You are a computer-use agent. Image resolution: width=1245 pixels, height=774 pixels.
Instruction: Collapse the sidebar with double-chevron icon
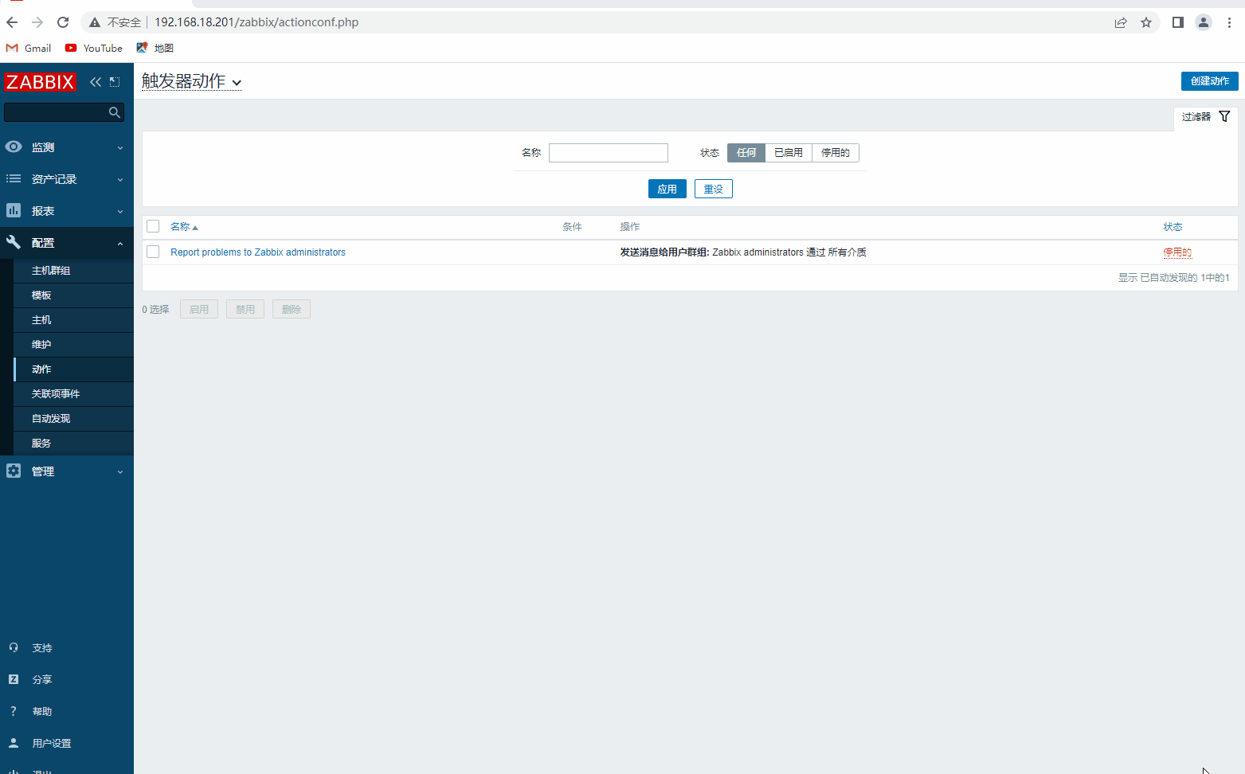(x=96, y=82)
